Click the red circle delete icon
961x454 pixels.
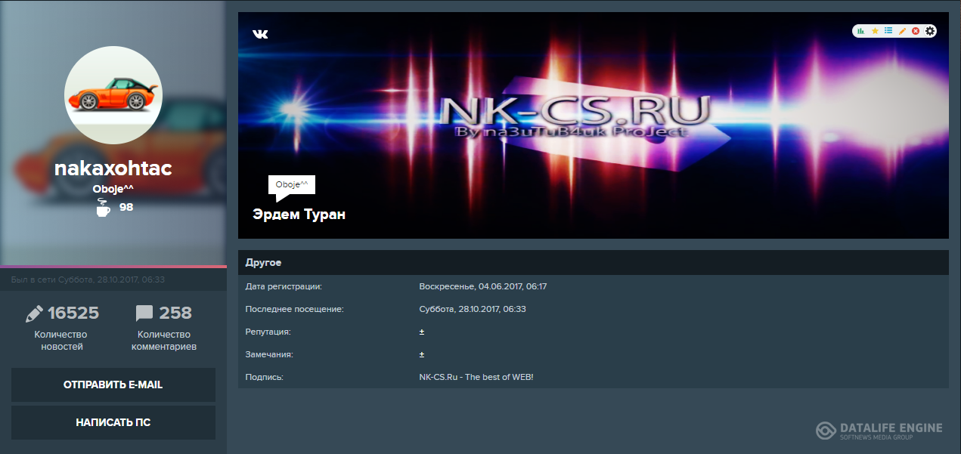(916, 31)
